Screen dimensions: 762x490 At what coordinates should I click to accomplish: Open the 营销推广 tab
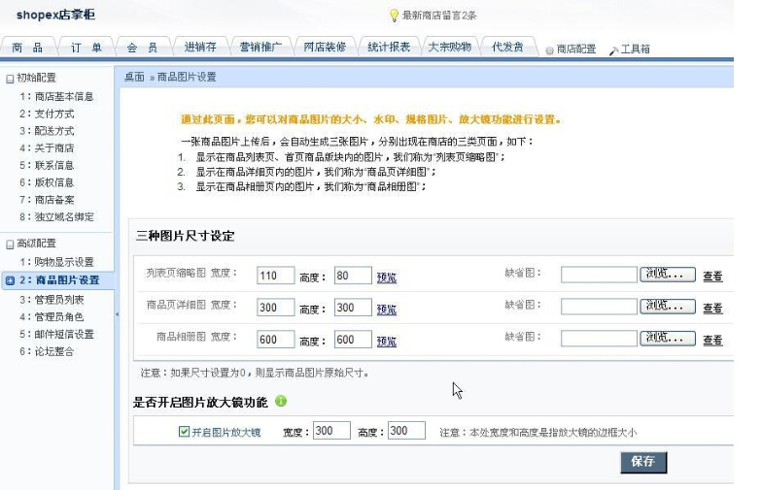260,48
